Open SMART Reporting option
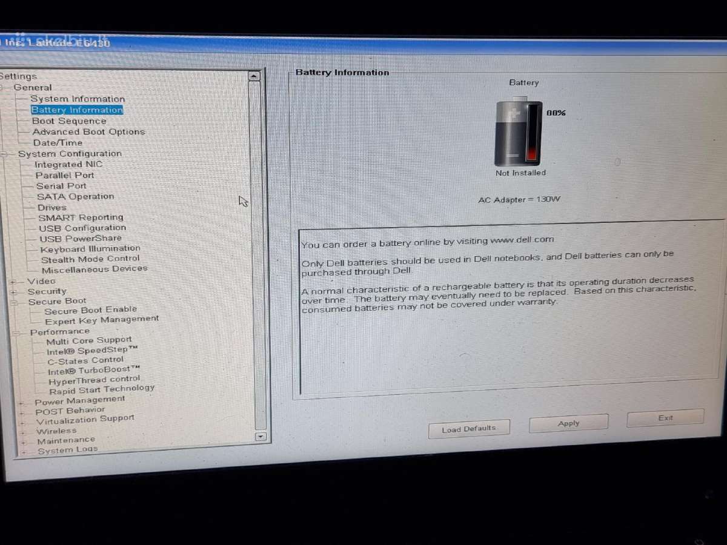727x545 pixels. click(x=81, y=217)
